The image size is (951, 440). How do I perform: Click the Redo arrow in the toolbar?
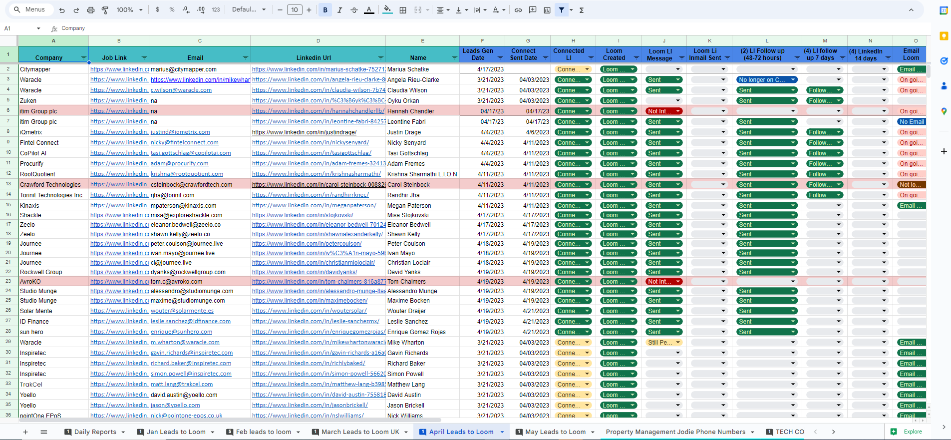pos(76,10)
